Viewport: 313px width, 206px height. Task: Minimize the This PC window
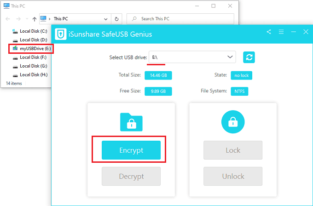coord(197,6)
